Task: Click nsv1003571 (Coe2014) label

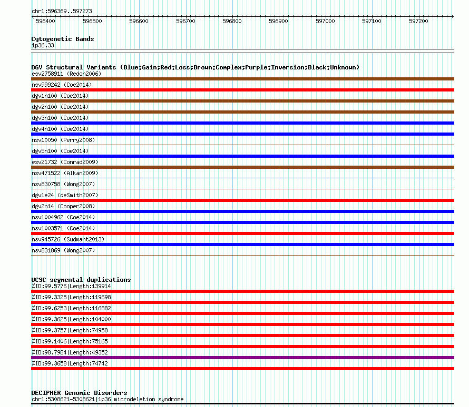Action: [63, 228]
